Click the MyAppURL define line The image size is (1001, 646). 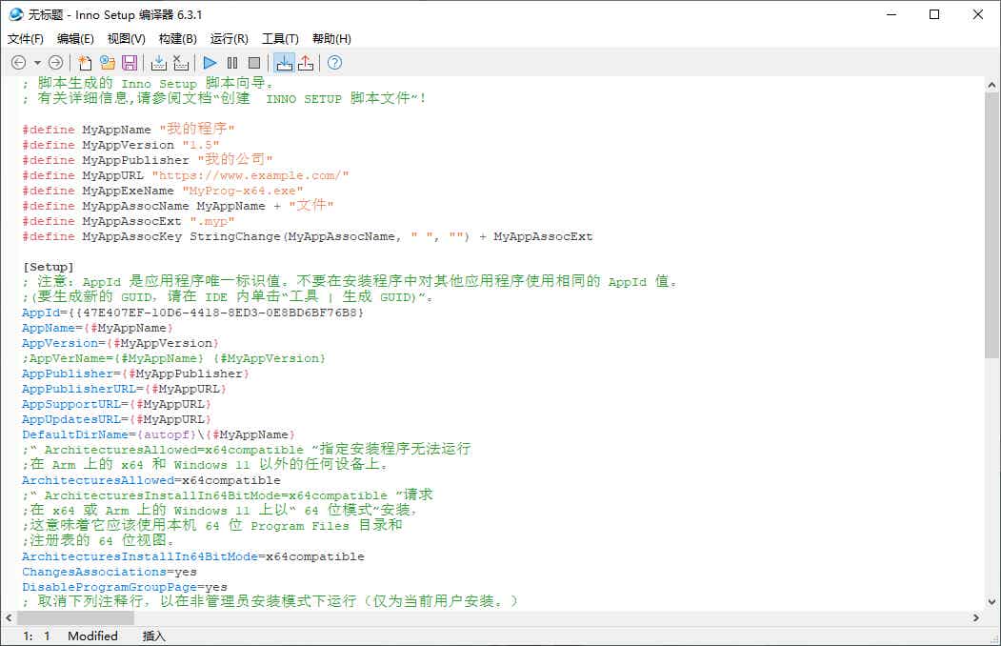coord(186,175)
